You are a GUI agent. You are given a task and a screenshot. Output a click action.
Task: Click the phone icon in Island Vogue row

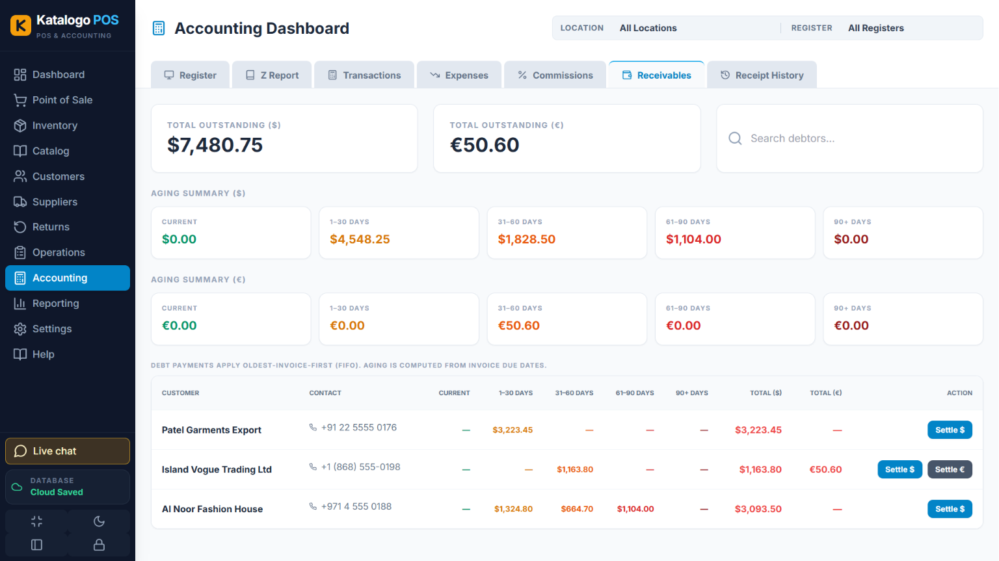pos(313,467)
